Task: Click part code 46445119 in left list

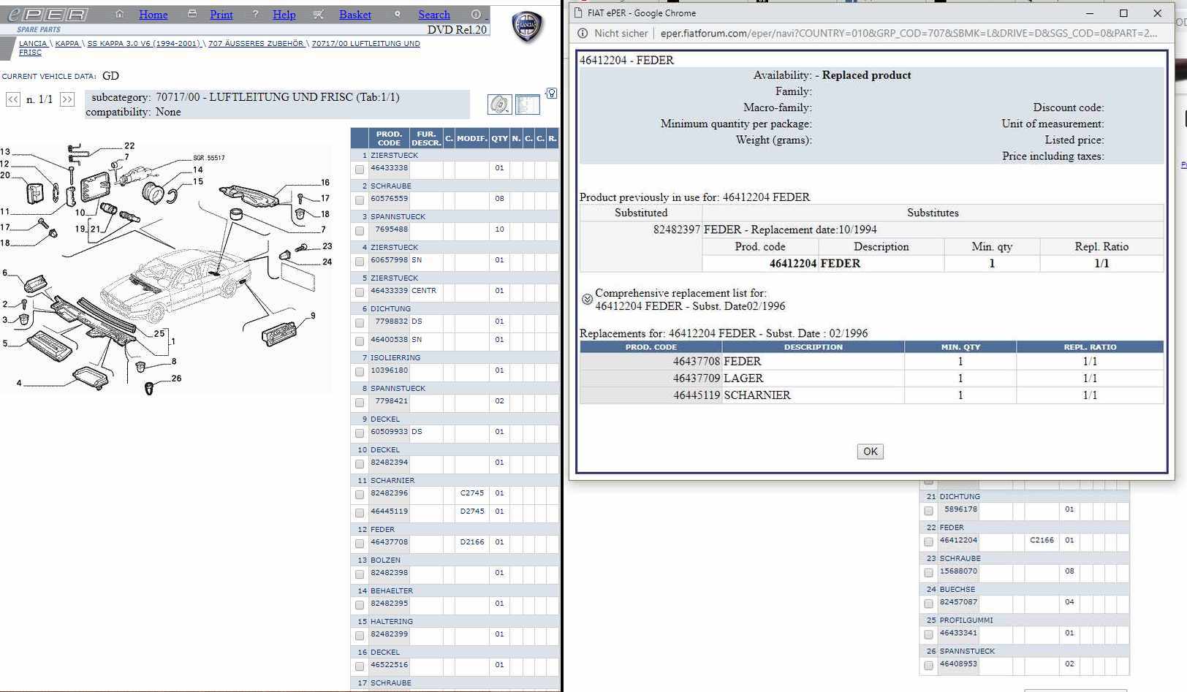Action: (x=389, y=512)
